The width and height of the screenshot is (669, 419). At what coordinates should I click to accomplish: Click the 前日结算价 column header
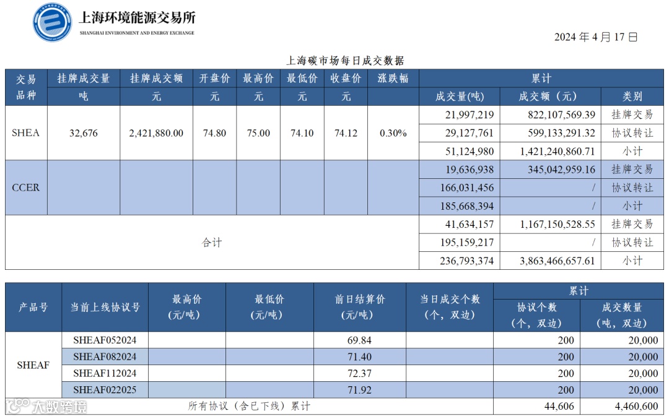360,308
